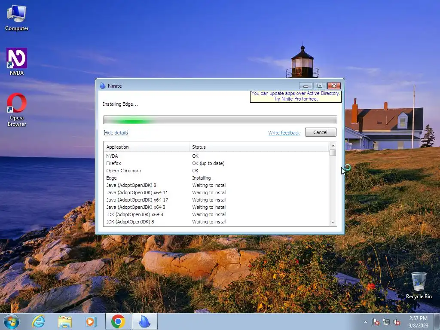Select the NVDA row in the list

click(216, 156)
